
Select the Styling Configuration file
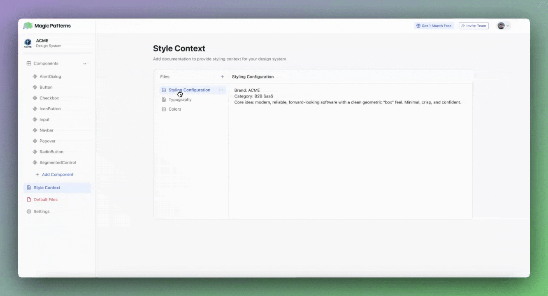click(x=189, y=90)
